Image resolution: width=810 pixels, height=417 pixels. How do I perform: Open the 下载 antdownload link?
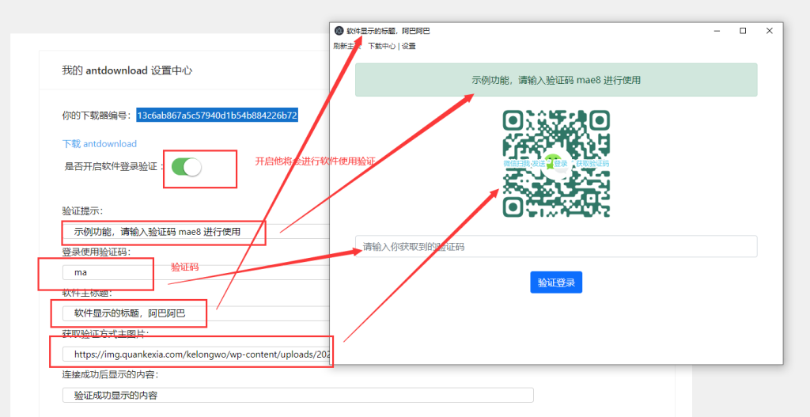pyautogui.click(x=99, y=144)
